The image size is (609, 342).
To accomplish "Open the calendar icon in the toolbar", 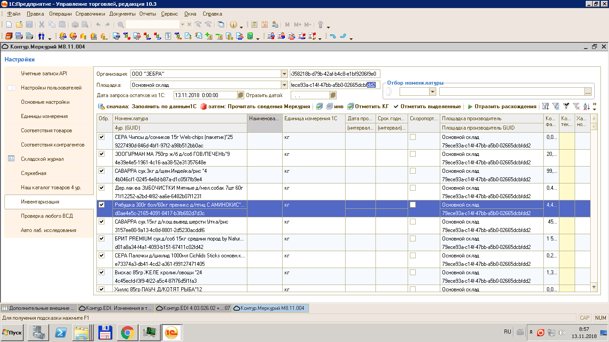I will (265, 24).
